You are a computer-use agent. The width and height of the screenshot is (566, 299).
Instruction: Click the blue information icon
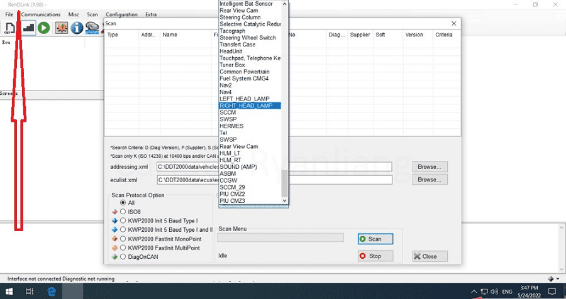[77, 28]
